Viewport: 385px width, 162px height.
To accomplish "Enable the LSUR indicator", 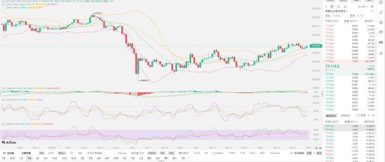I will pyautogui.click(x=197, y=153).
